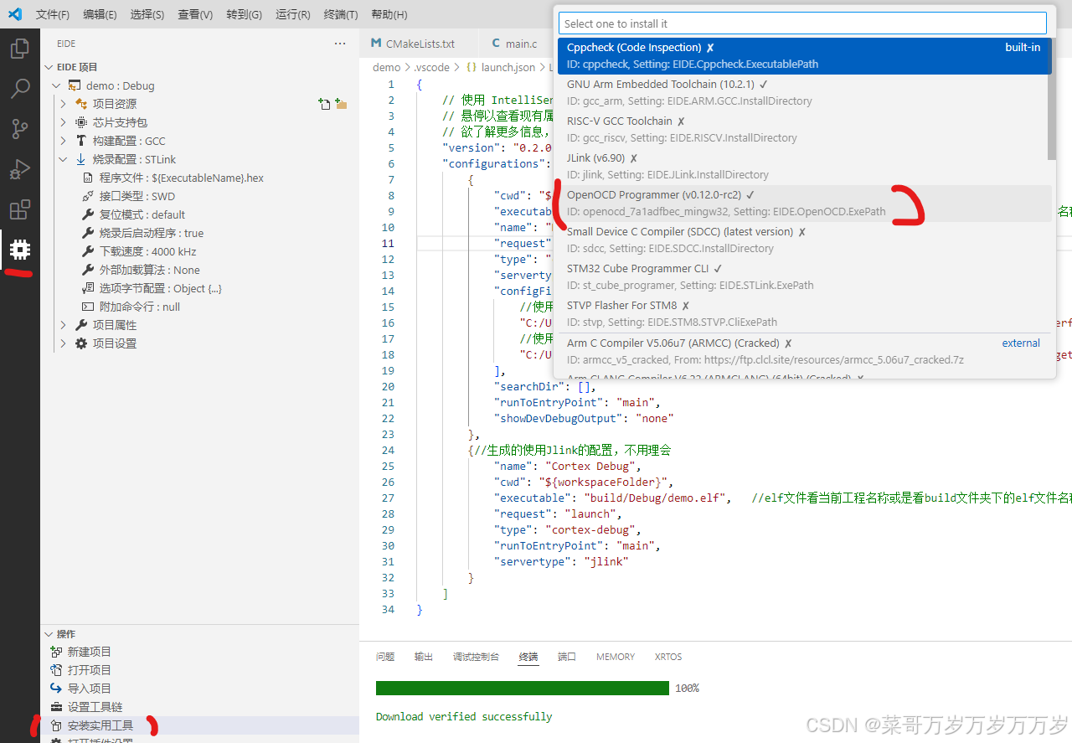
Task: Open the Source Control view
Action: (20, 129)
